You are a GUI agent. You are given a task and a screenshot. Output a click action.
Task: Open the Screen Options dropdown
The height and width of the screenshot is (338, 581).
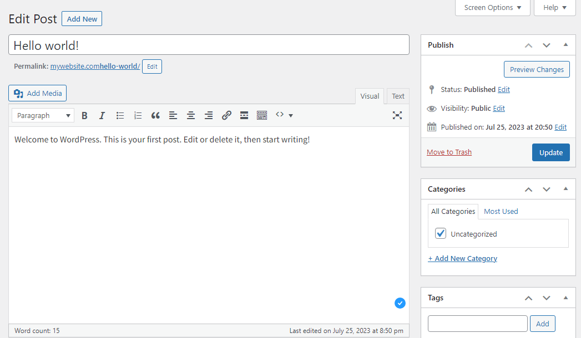point(492,8)
